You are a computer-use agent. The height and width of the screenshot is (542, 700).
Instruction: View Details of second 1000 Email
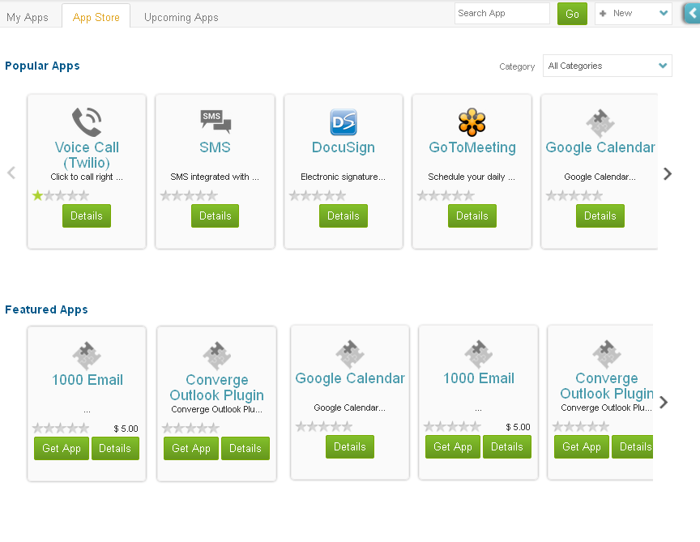(x=507, y=447)
